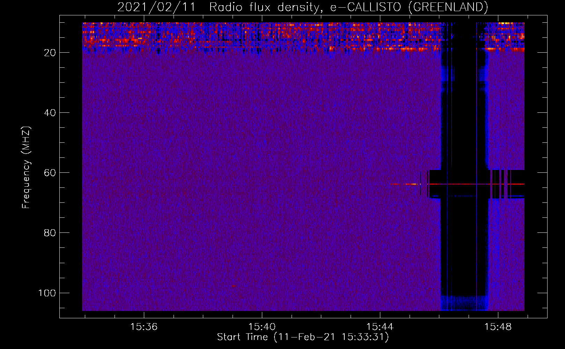565x349 pixels.
Task: Click the 15:40 time tick label
Action: tap(262, 327)
